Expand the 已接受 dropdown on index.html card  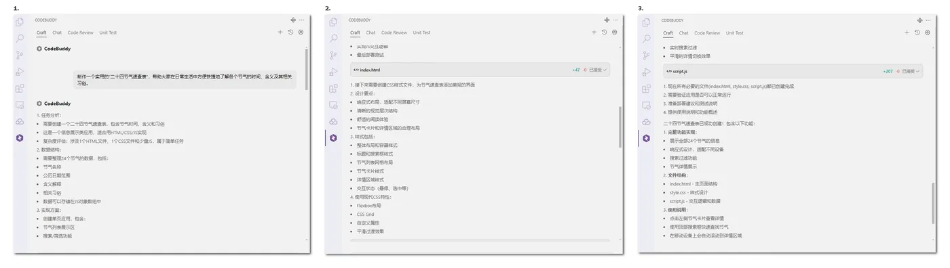(x=598, y=70)
